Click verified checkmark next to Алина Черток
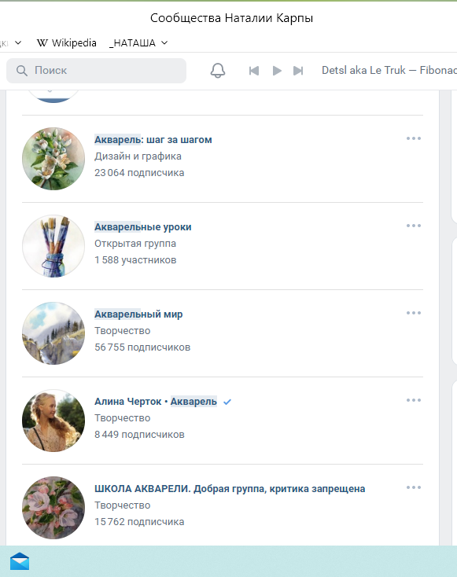This screenshot has height=577, width=457. coord(227,402)
